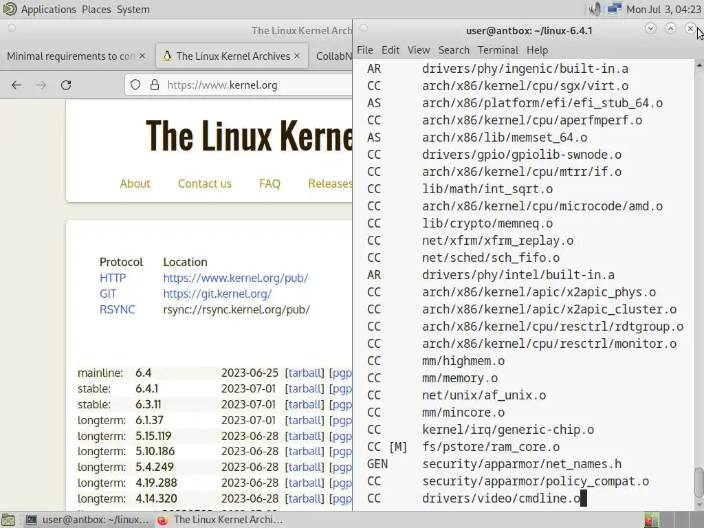Click the 'The Linux Kernel' page heading
704x528 pixels.
click(249, 135)
